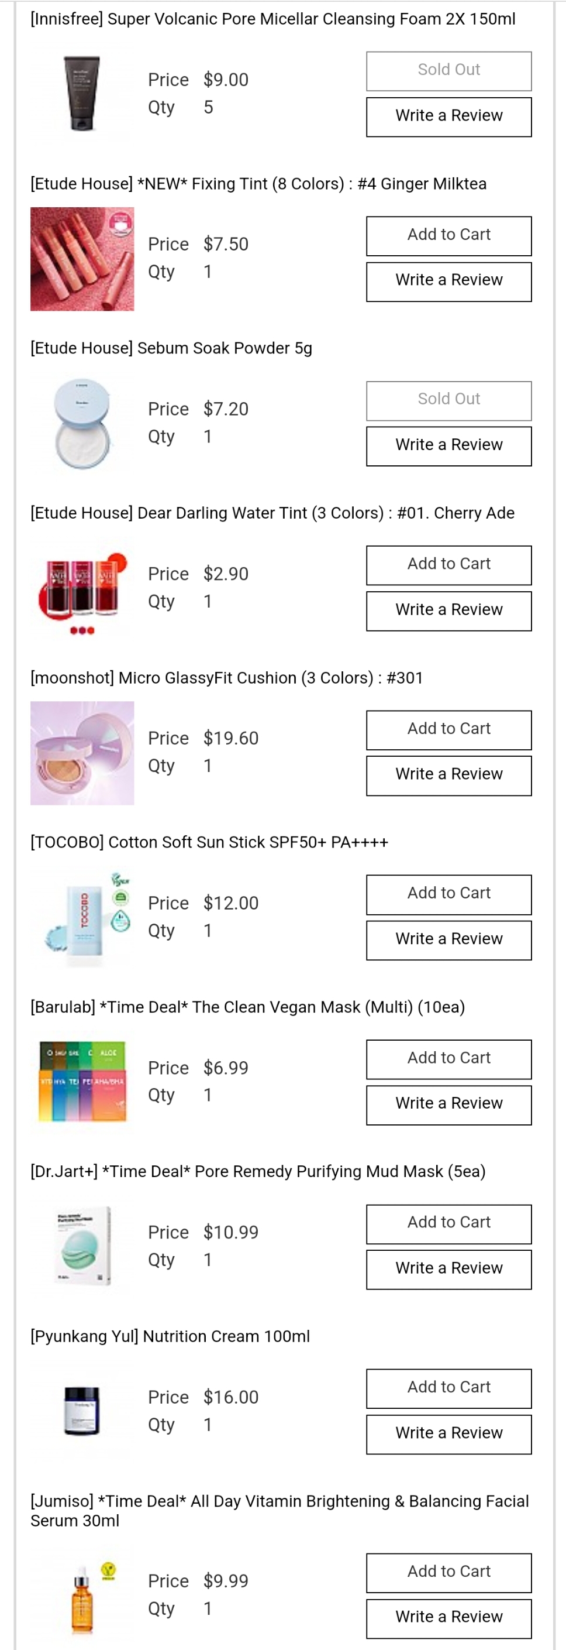Open moonshot GlassyFit Cushion image
Viewport: 566px width, 1650px height.
tap(82, 753)
